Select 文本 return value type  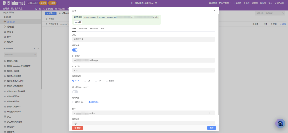(87, 81)
